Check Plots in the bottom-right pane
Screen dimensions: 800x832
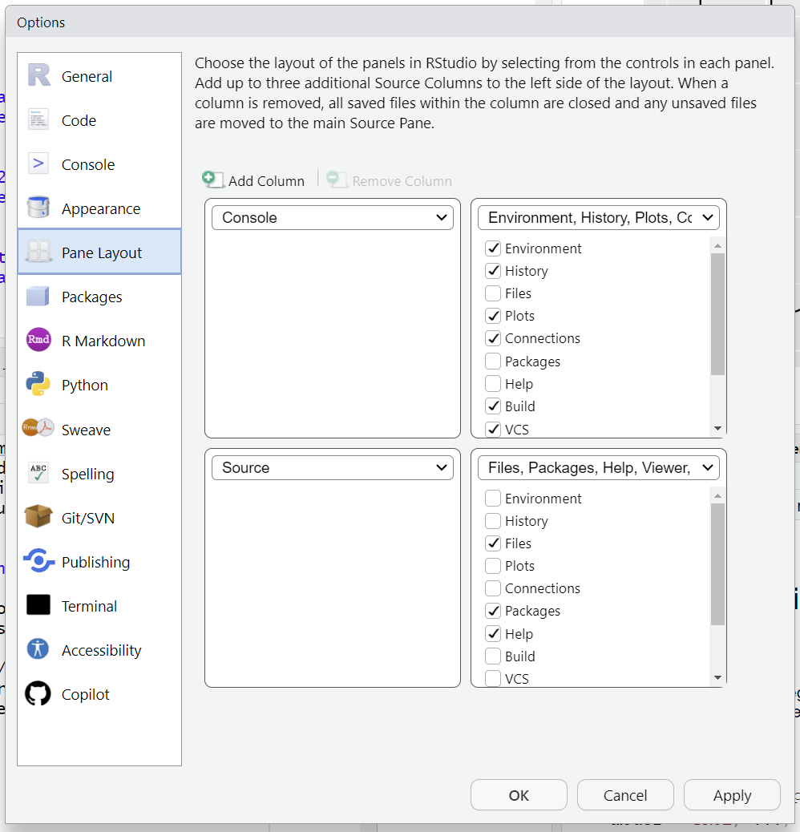[x=493, y=566]
